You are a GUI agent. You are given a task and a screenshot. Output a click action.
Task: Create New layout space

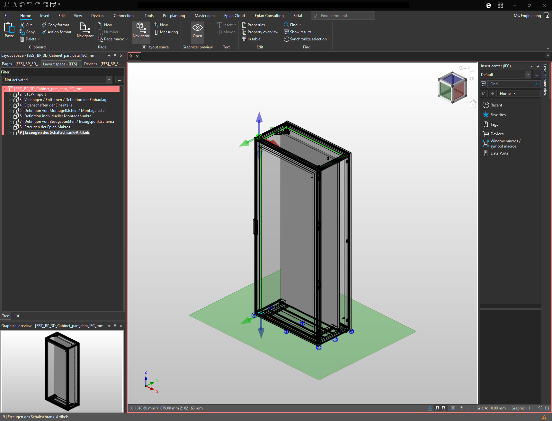161,25
